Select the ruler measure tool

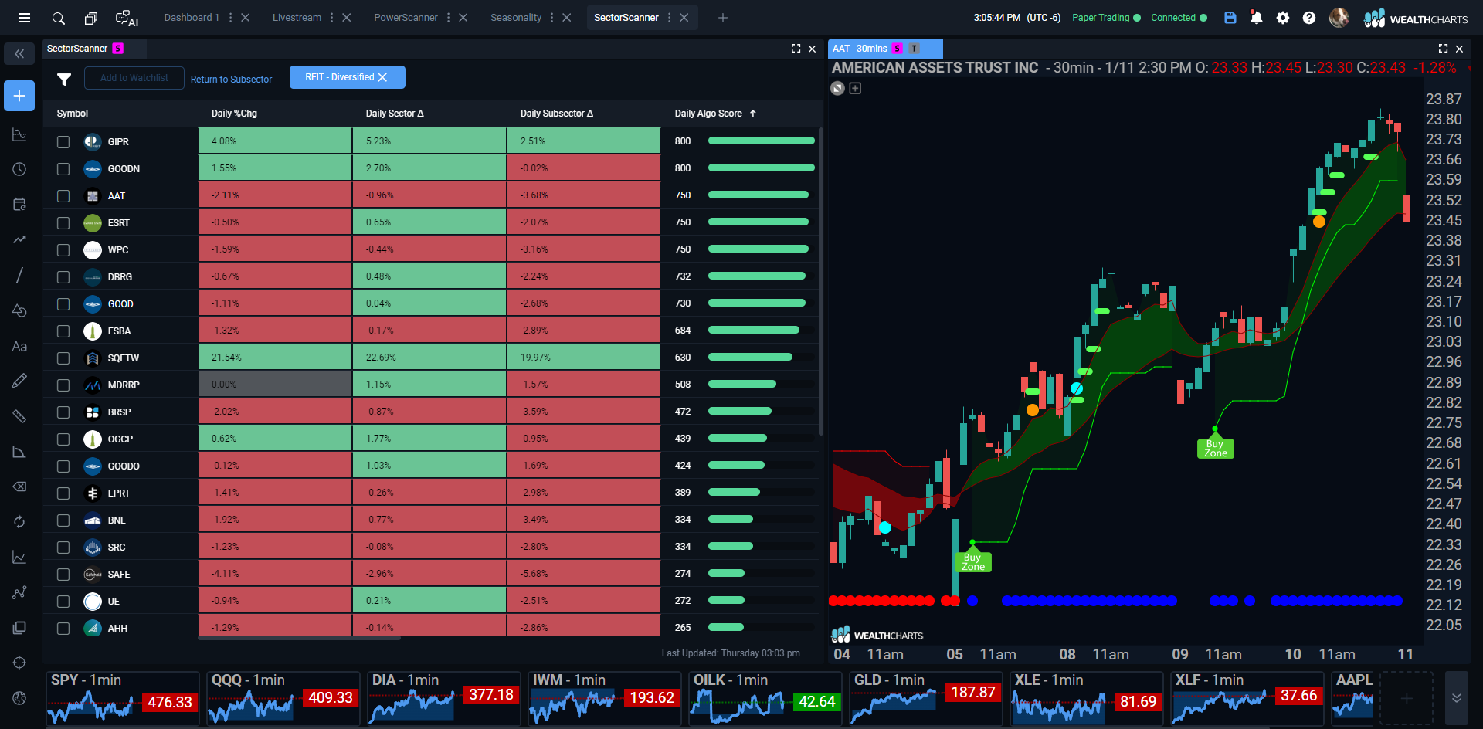pos(19,416)
